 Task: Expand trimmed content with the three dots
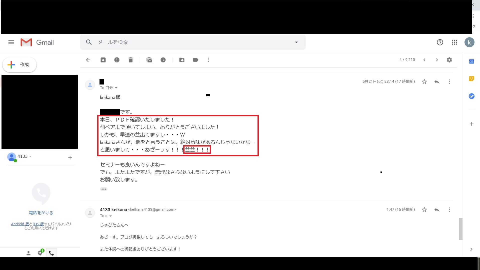pos(104,189)
